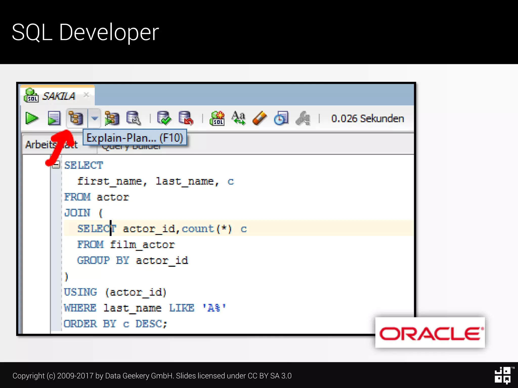Click the green Run Statement play icon
The image size is (518, 388).
coord(32,118)
